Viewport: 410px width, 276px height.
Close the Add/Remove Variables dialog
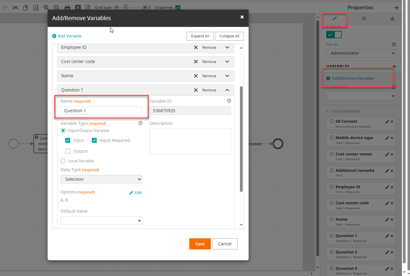242,17
